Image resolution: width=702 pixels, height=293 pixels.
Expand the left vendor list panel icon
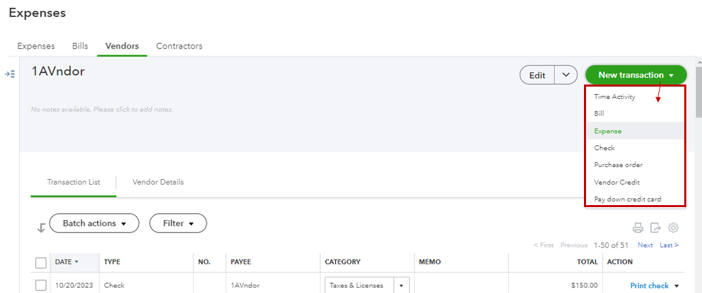tap(10, 74)
